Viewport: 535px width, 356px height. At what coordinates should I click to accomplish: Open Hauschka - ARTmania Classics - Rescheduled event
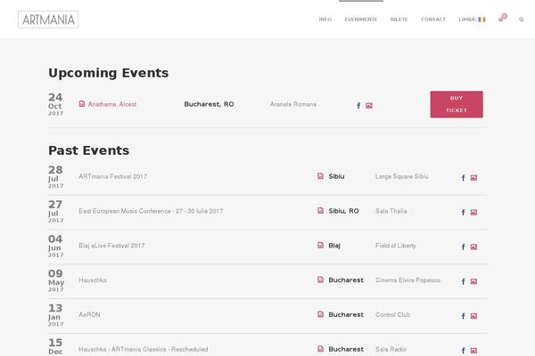(144, 349)
